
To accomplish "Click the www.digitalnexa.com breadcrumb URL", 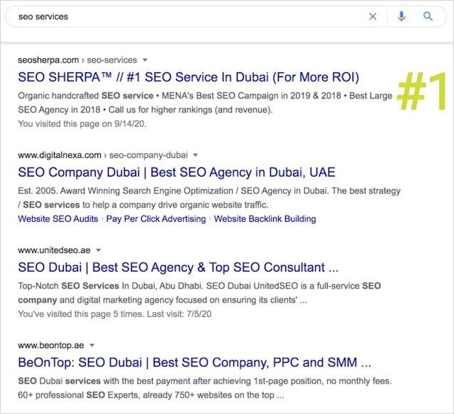I will coord(103,155).
